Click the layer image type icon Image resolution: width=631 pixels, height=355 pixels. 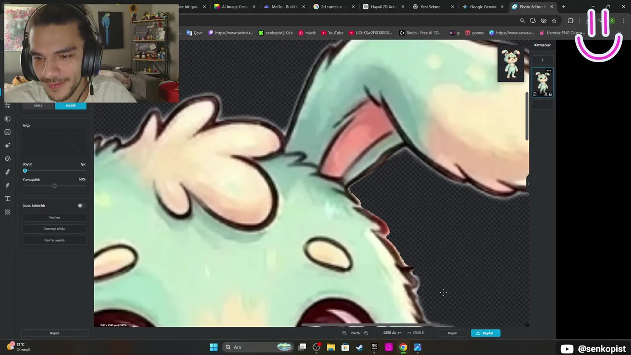535,94
